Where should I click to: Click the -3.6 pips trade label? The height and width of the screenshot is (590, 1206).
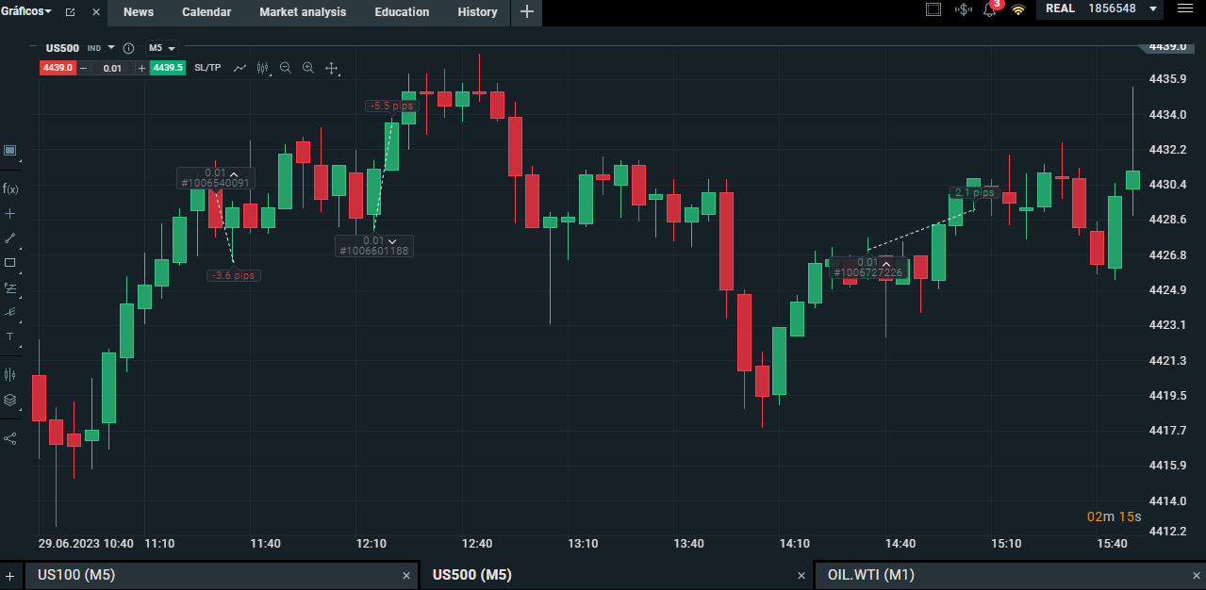[x=234, y=275]
